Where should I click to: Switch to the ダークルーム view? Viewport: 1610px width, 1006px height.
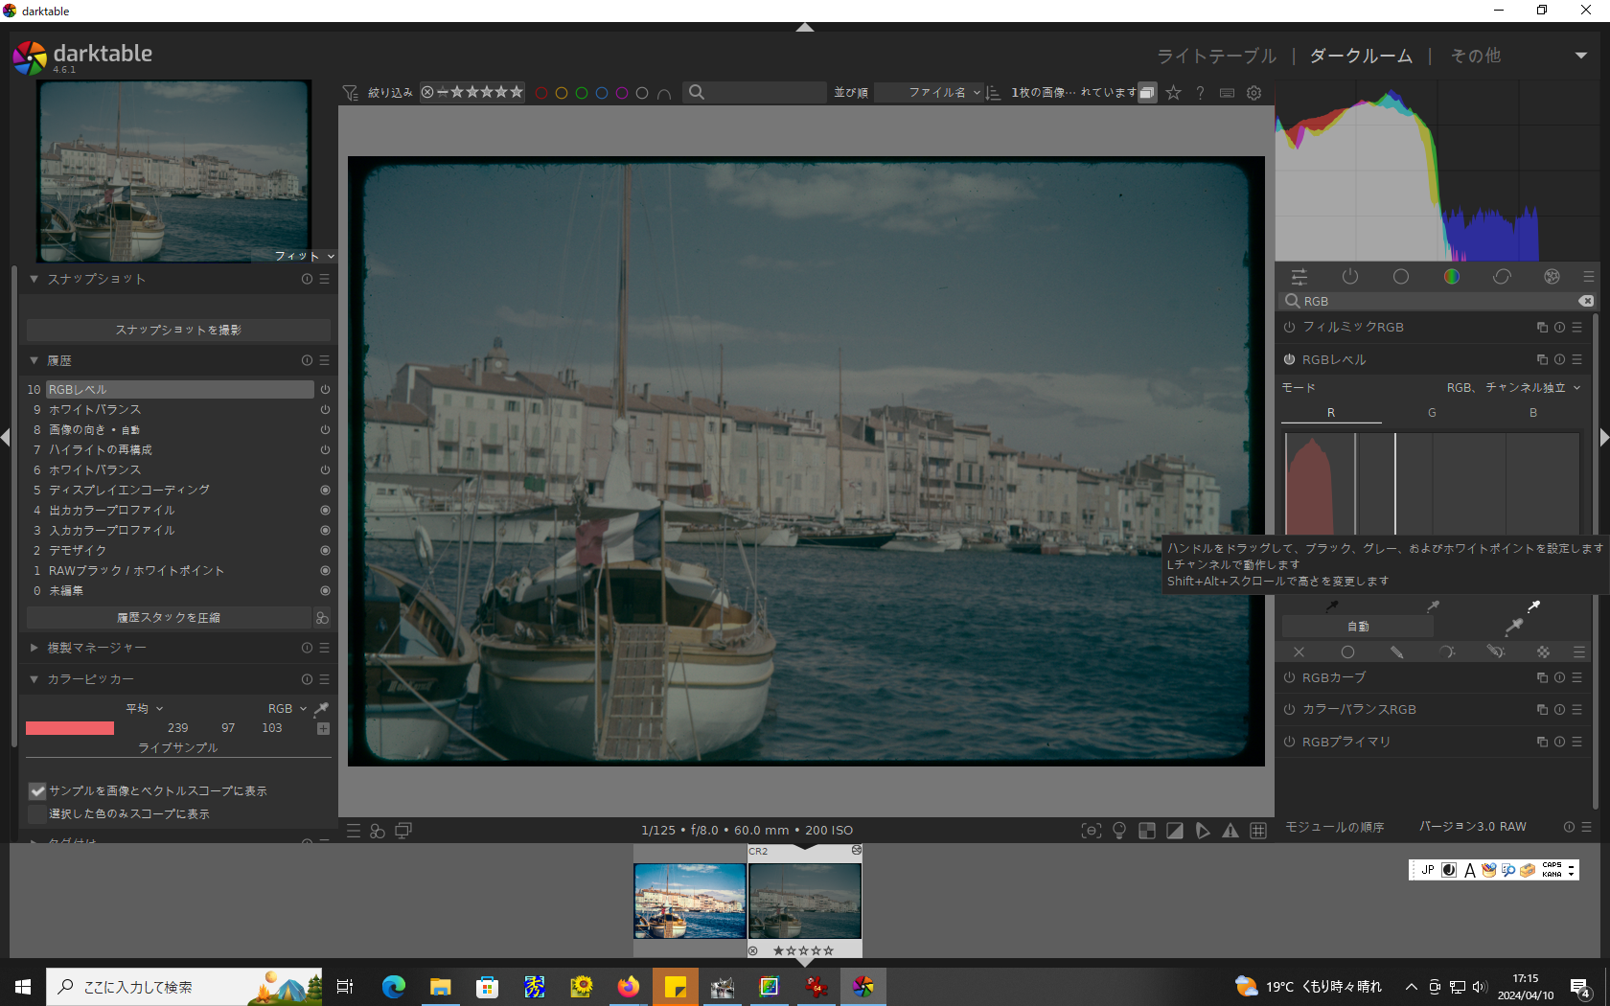click(x=1361, y=57)
